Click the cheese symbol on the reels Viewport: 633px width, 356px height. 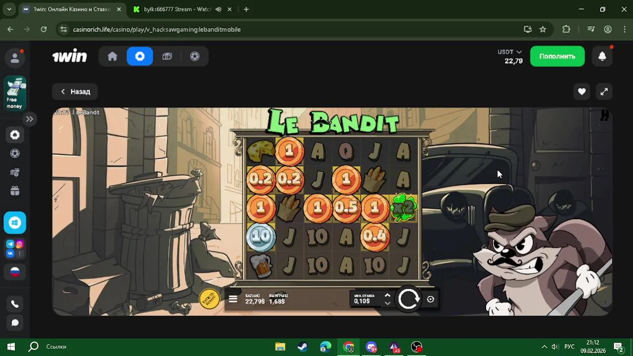click(x=261, y=151)
